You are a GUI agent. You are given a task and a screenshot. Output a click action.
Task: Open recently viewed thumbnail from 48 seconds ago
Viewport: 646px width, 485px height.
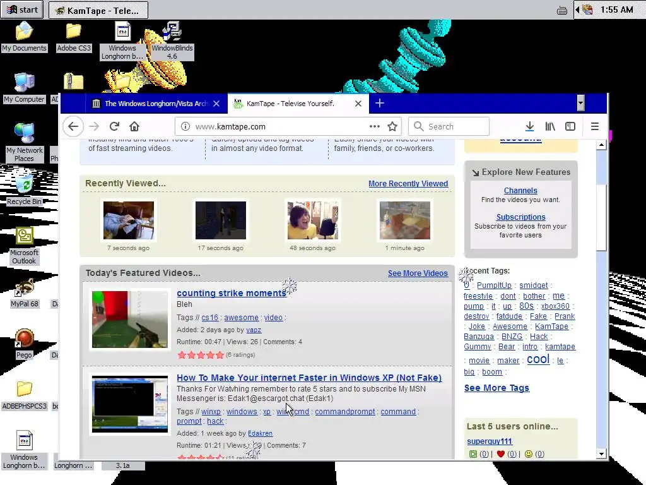[x=313, y=220]
